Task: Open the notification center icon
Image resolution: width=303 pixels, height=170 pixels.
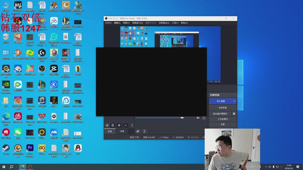Action: [298, 167]
